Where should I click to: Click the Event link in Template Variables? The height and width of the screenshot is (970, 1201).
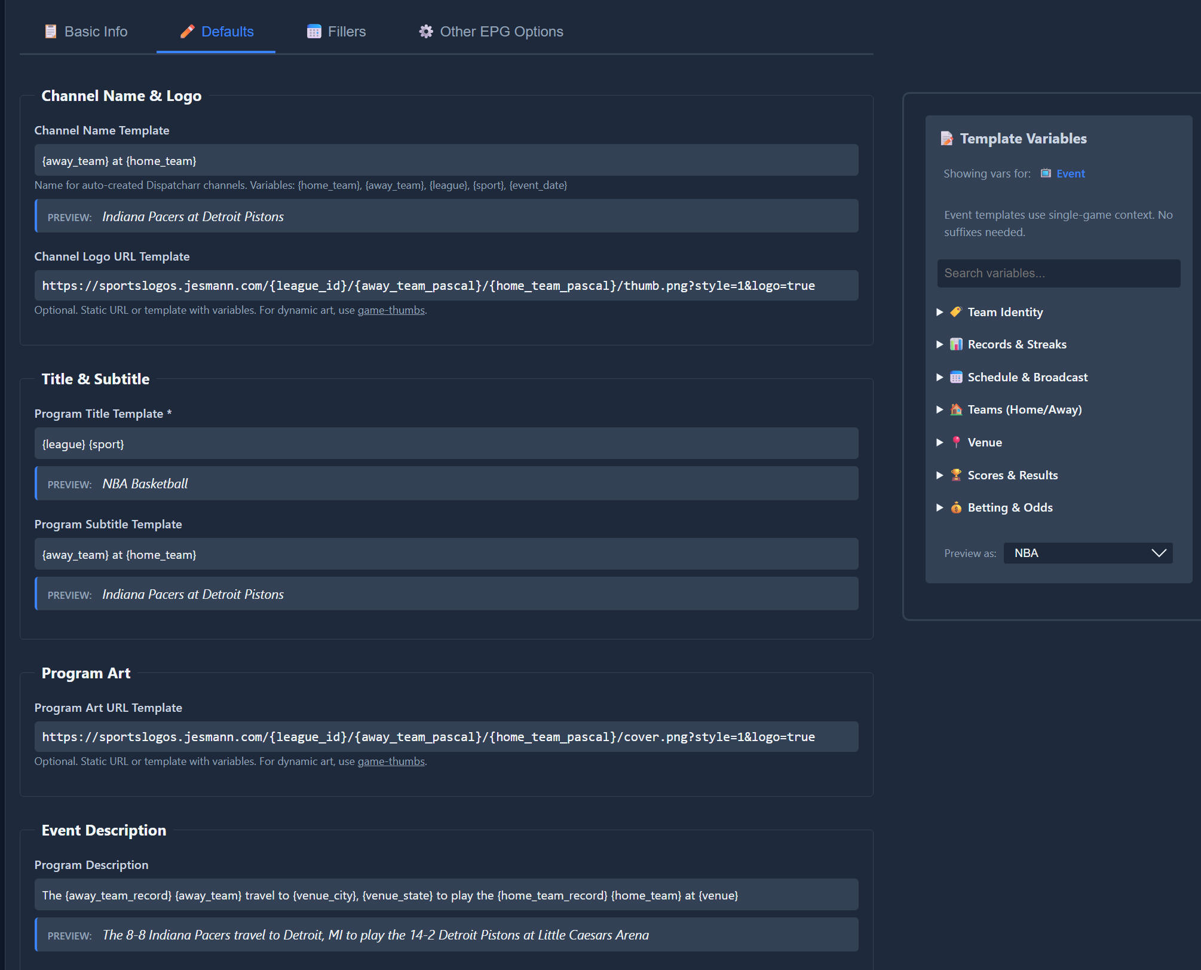1070,174
